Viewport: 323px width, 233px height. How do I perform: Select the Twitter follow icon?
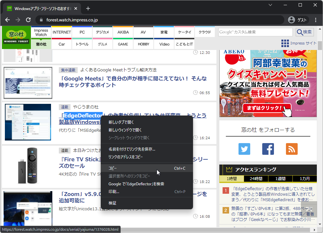coord(244,149)
